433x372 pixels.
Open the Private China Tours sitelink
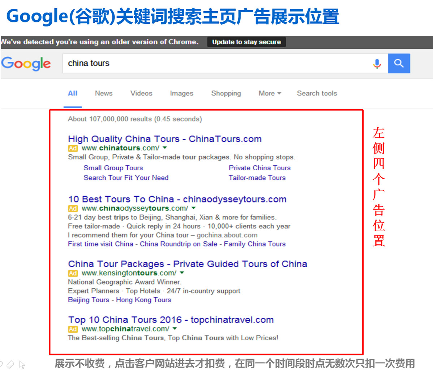260,168
